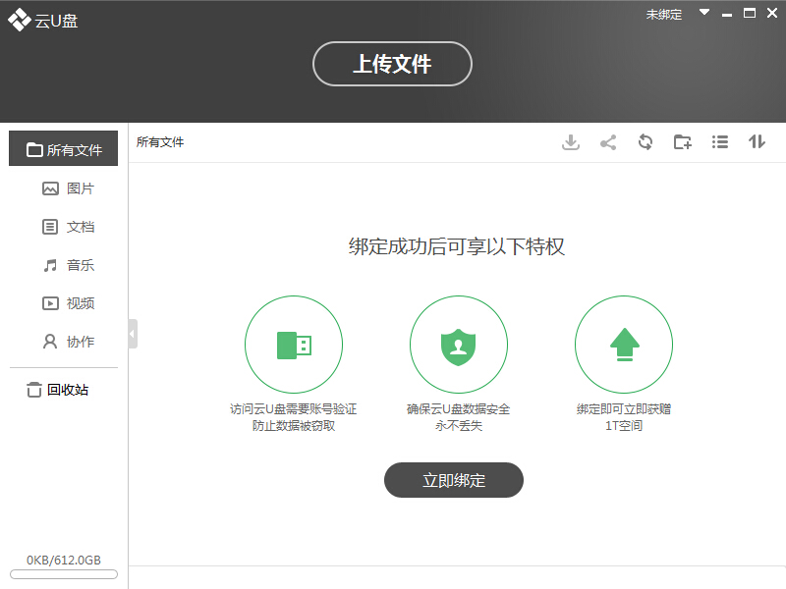This screenshot has height=589, width=786.
Task: Create a new folder via toolbar icon
Action: (x=683, y=142)
